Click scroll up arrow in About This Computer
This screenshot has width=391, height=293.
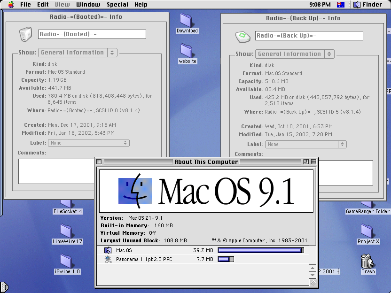pos(313,268)
